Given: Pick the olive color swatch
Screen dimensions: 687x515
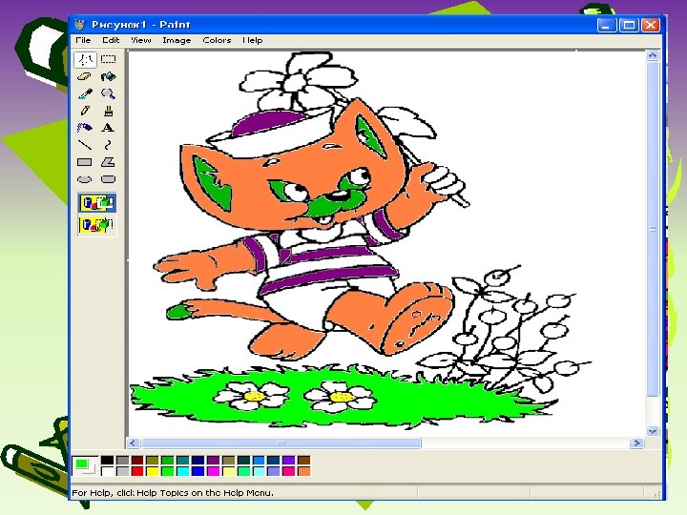Looking at the screenshot, I should coord(153,460).
